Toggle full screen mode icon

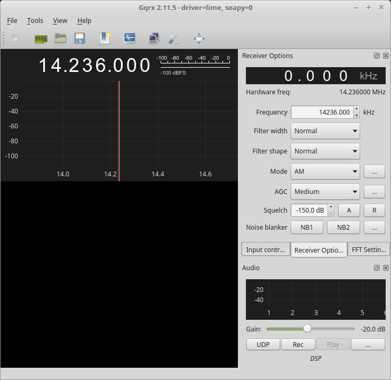click(x=199, y=38)
